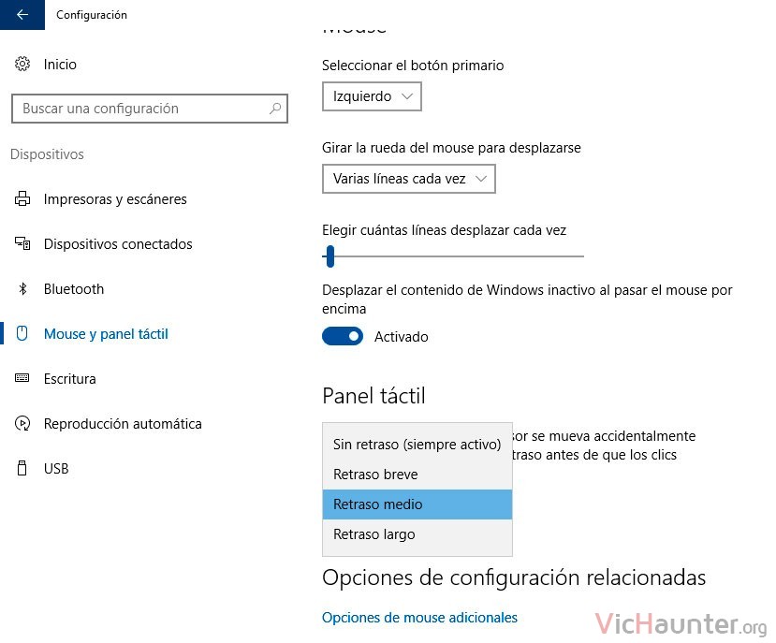Viewport: 776px width, 643px height.
Task: Click the Buscar una configuración field
Action: point(150,109)
